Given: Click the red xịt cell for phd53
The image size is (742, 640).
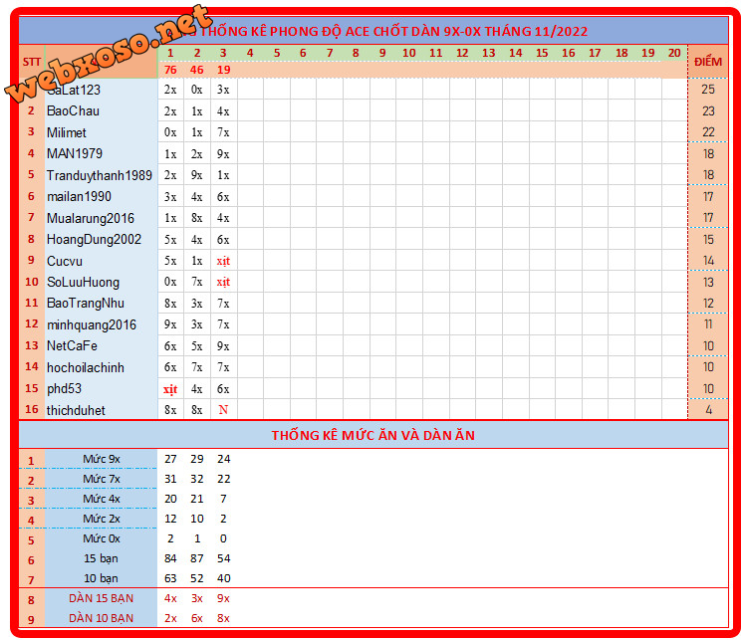Looking at the screenshot, I should click(x=170, y=389).
